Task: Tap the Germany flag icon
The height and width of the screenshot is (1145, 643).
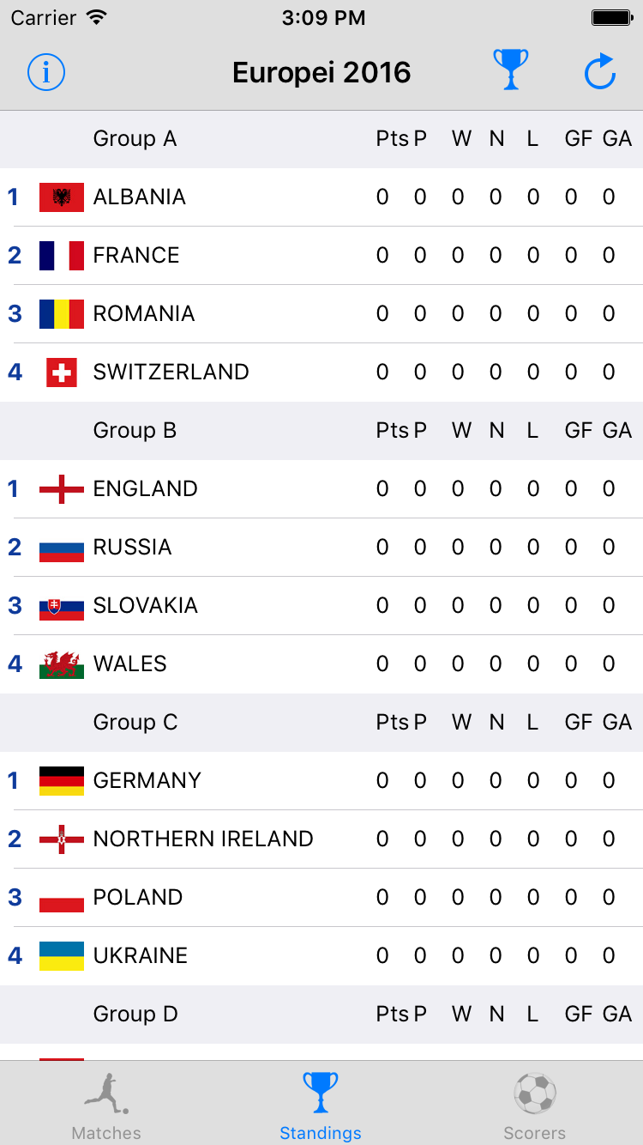Action: [x=62, y=781]
